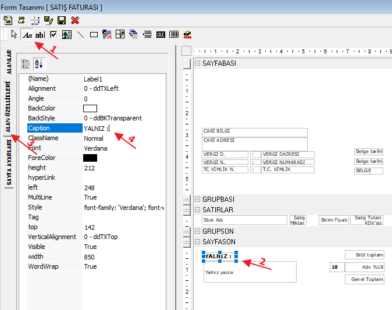The image size is (392, 310).
Task: Select the OLE object tool
Action: click(x=161, y=34)
